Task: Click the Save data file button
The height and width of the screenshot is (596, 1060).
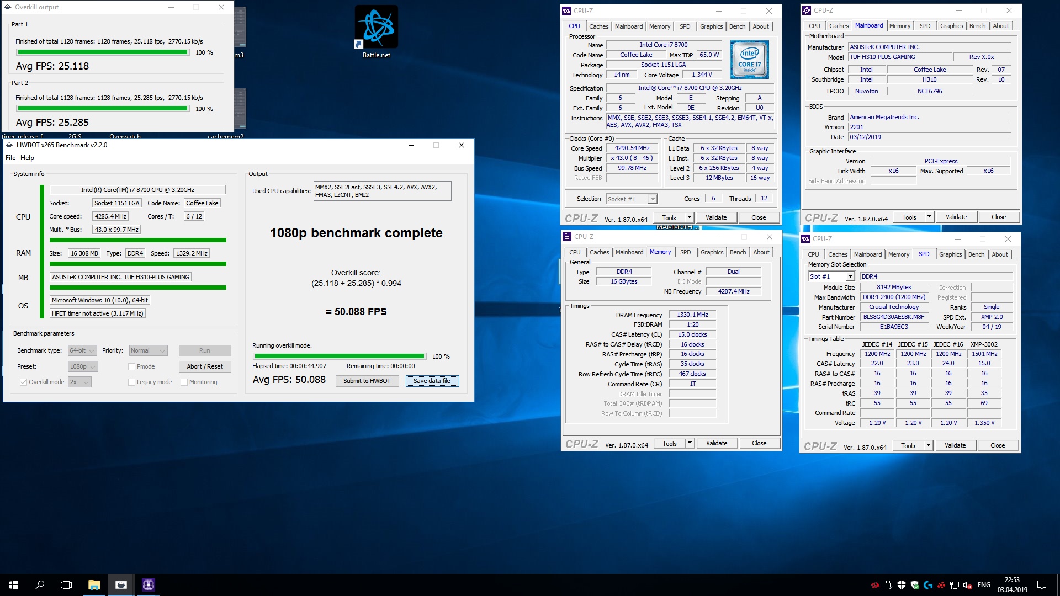Action: coord(432,381)
